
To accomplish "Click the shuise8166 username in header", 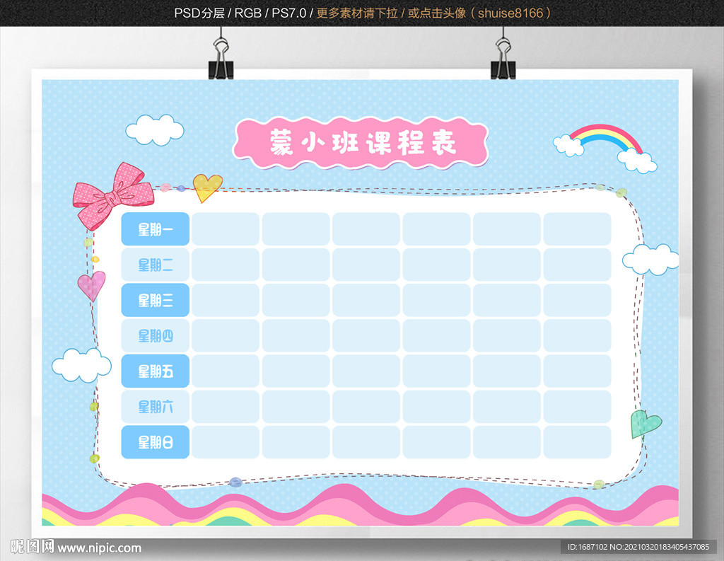I will pos(510,13).
